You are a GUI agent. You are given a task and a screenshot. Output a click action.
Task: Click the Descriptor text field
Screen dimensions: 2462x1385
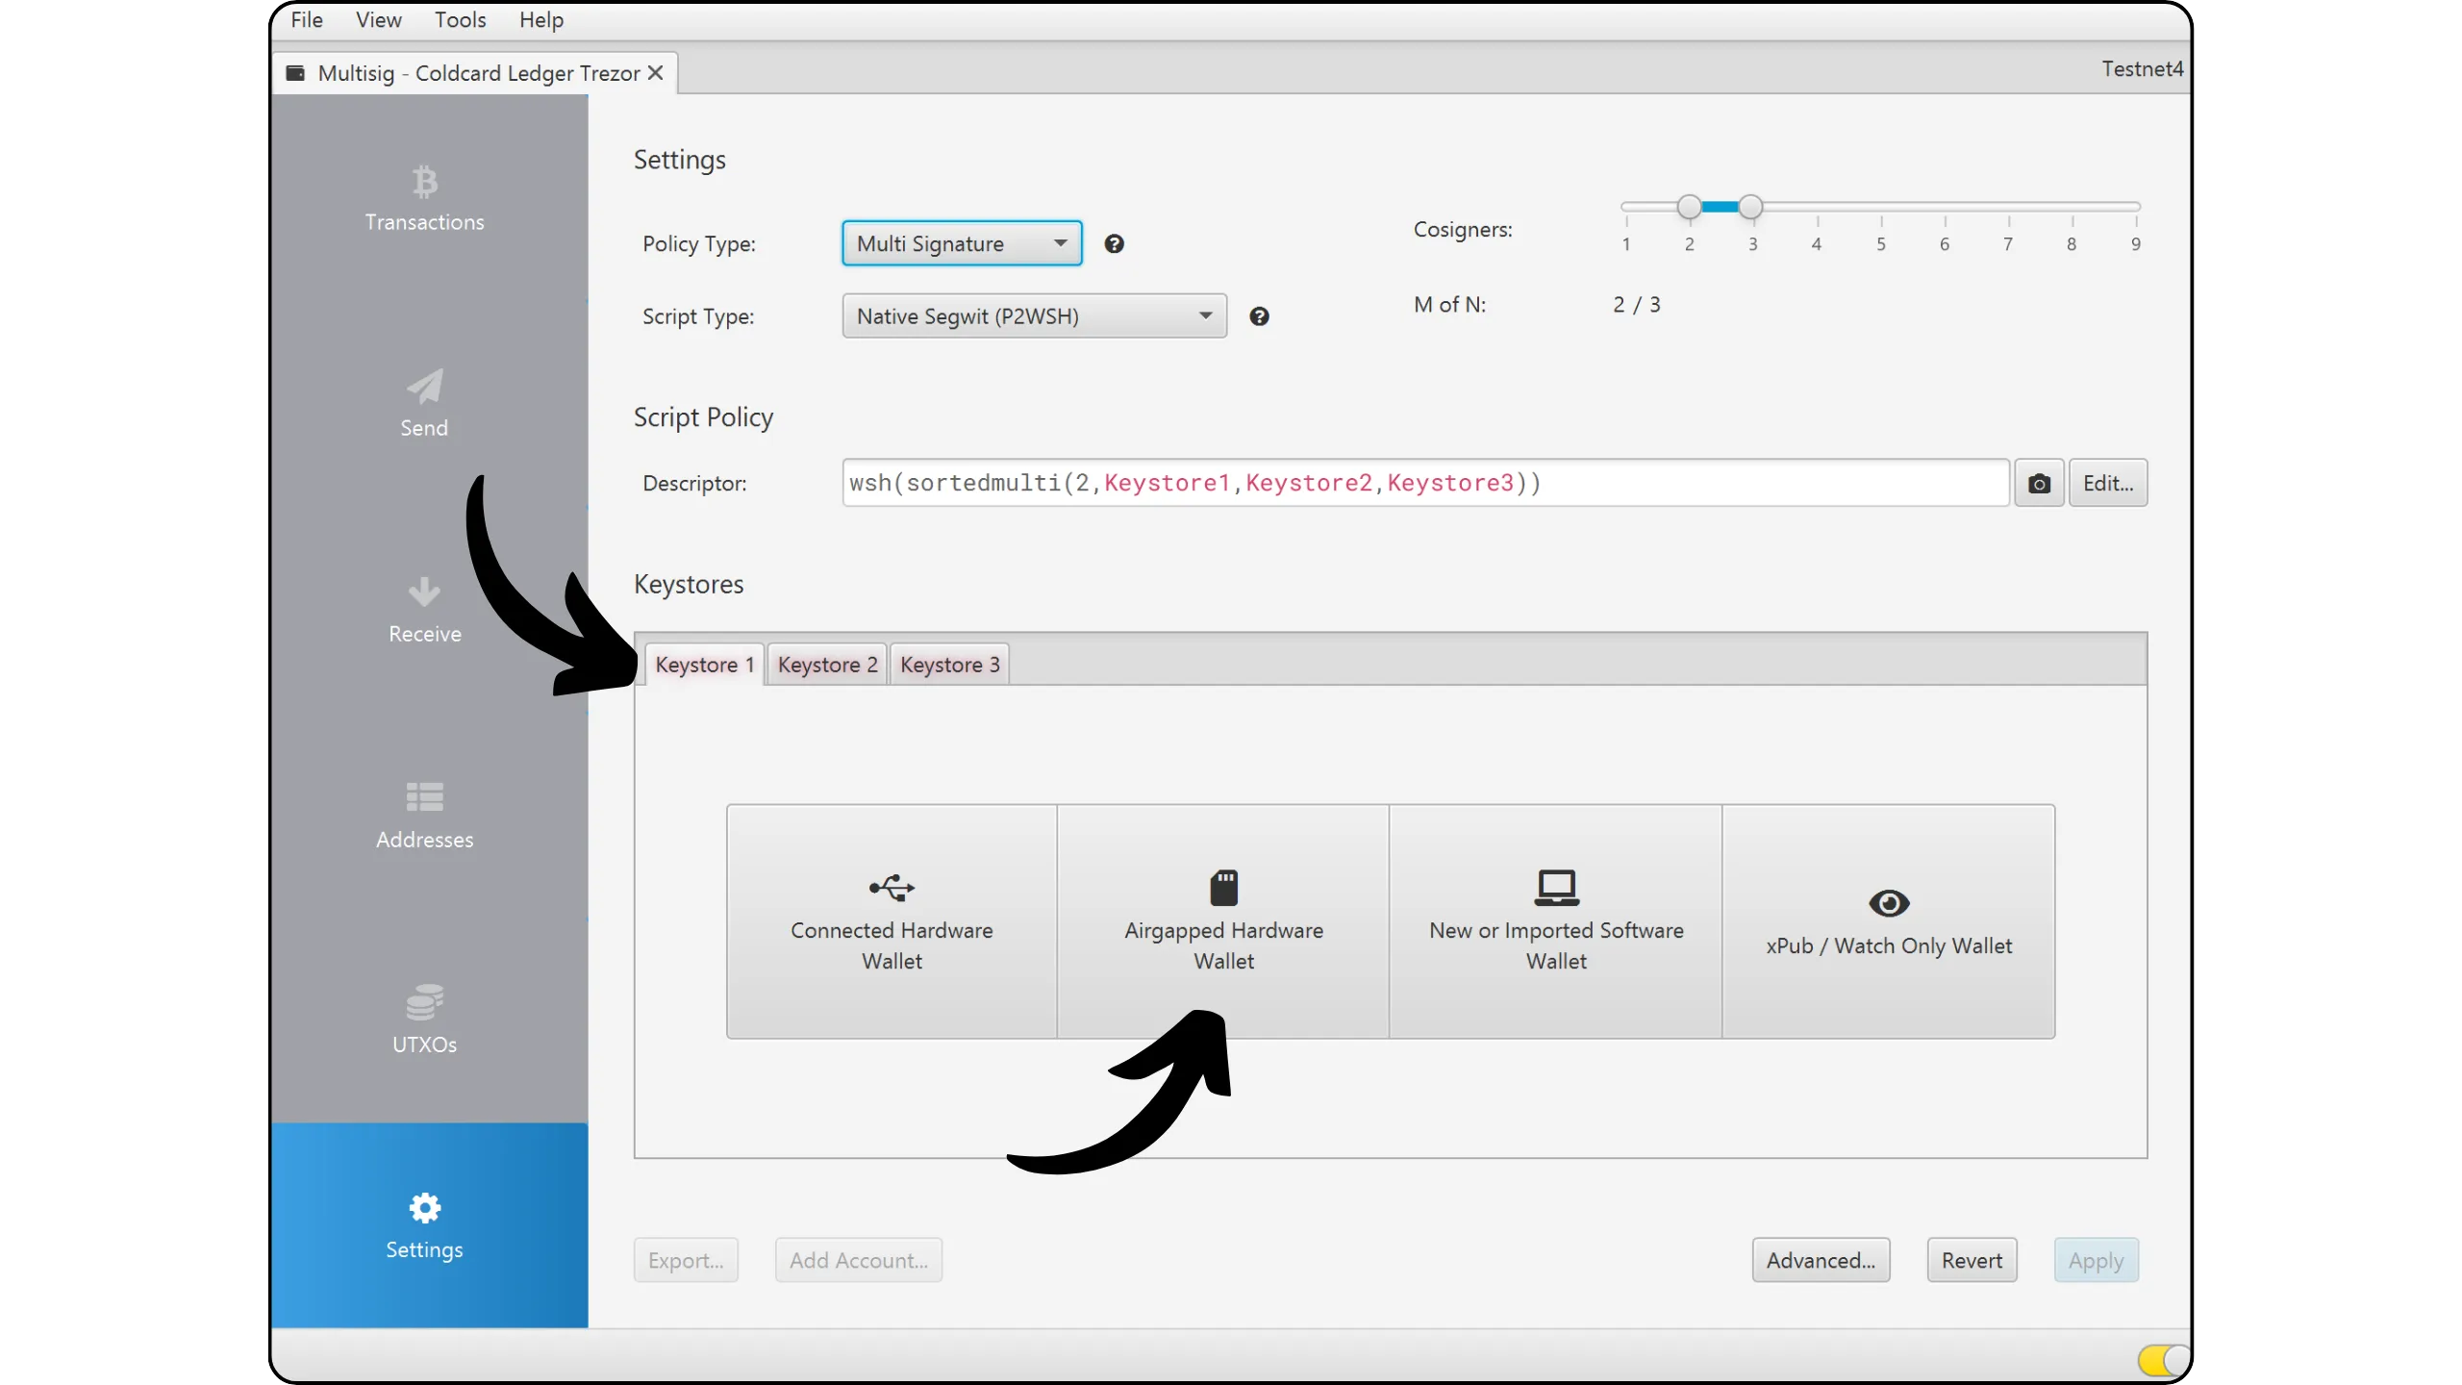(1423, 483)
